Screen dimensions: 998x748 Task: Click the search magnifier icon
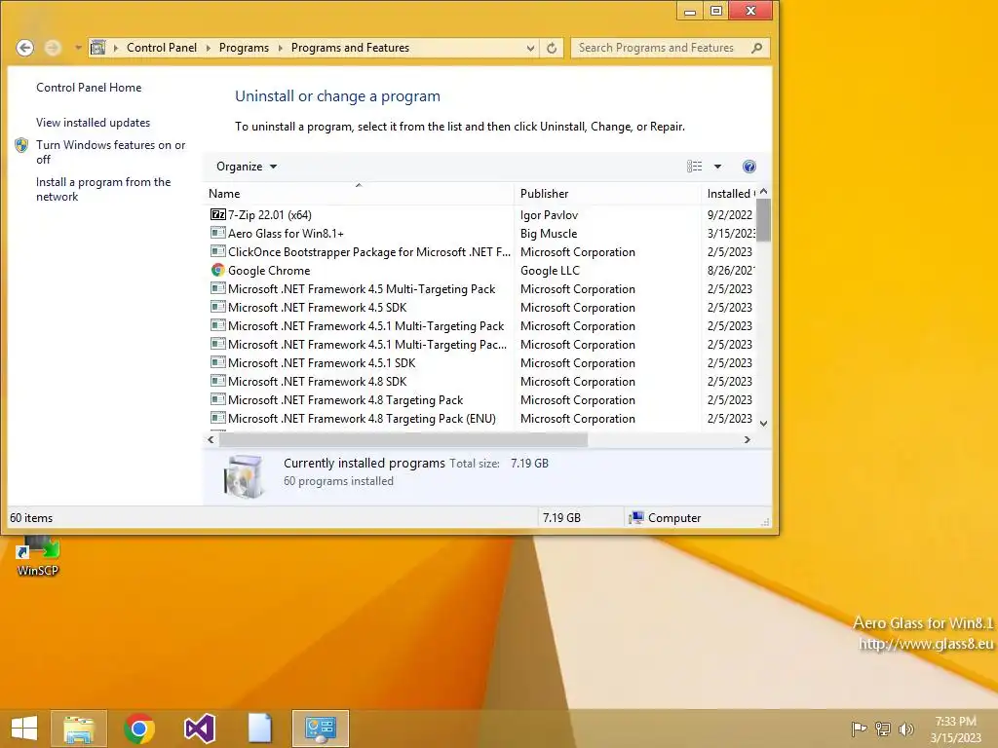(756, 48)
